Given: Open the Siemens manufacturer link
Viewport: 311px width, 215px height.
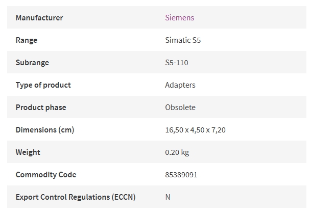Looking at the screenshot, I should point(179,18).
